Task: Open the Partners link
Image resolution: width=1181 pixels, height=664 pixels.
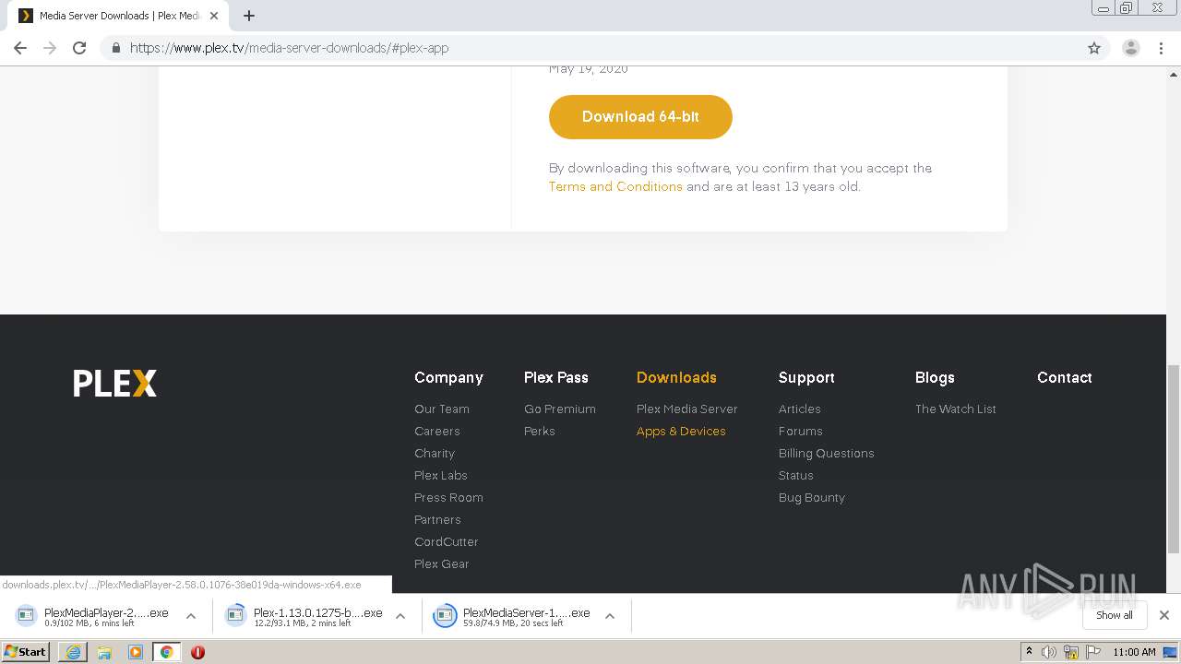Action: point(437,519)
